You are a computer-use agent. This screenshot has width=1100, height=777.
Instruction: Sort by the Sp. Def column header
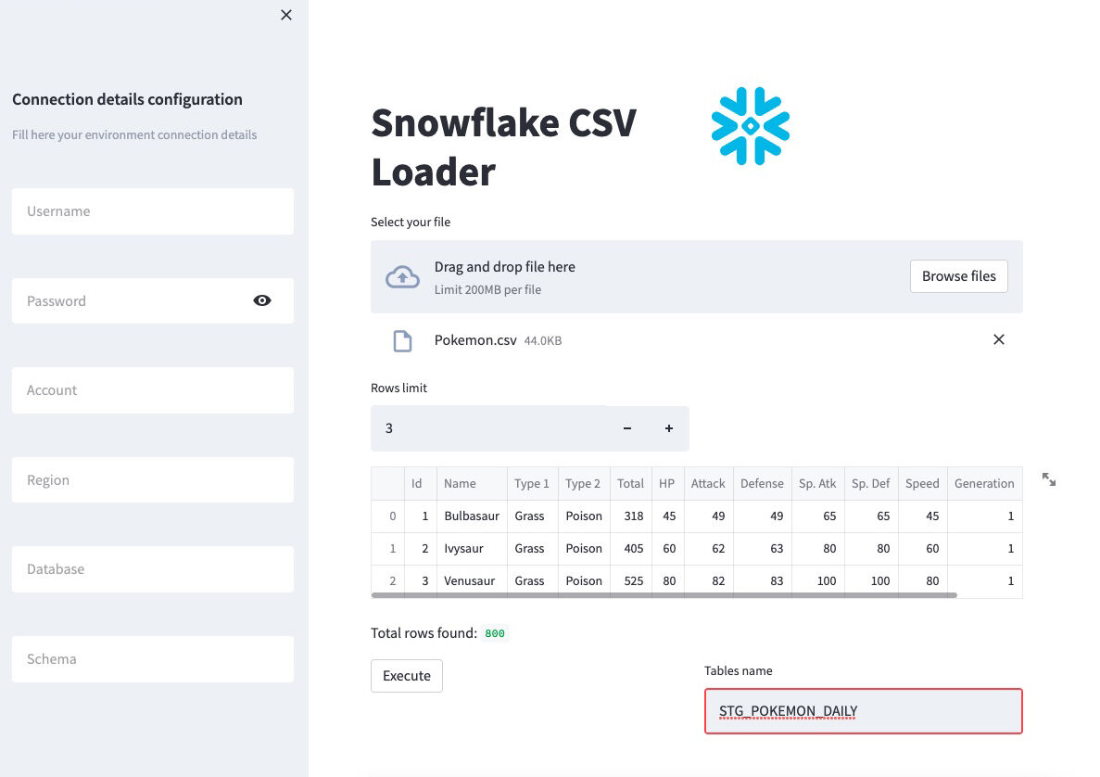pos(870,484)
